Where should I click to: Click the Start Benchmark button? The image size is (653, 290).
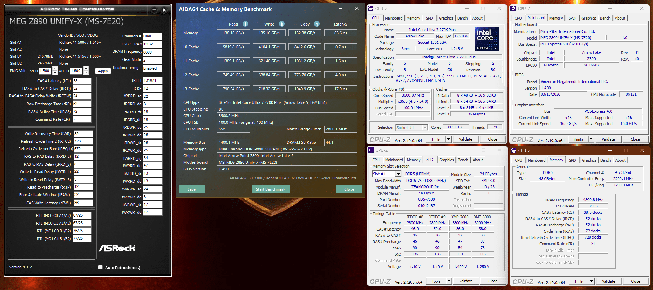(x=271, y=189)
